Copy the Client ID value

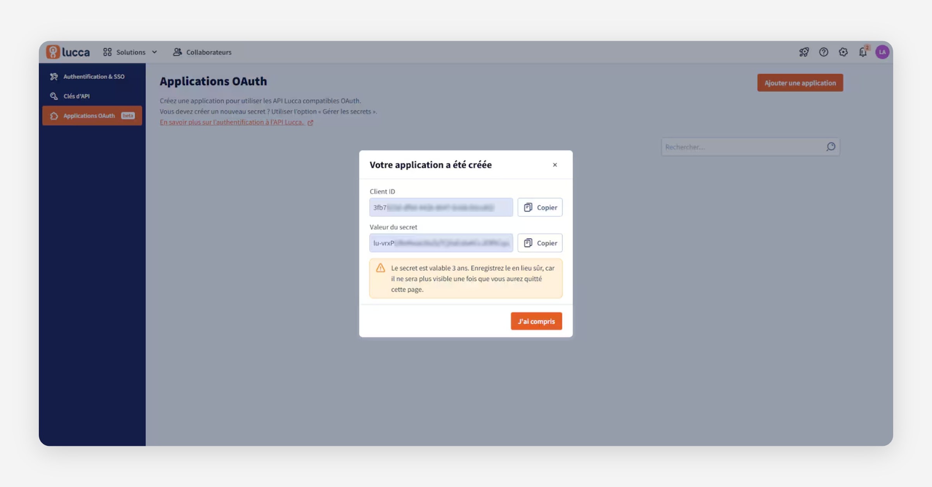[540, 207]
